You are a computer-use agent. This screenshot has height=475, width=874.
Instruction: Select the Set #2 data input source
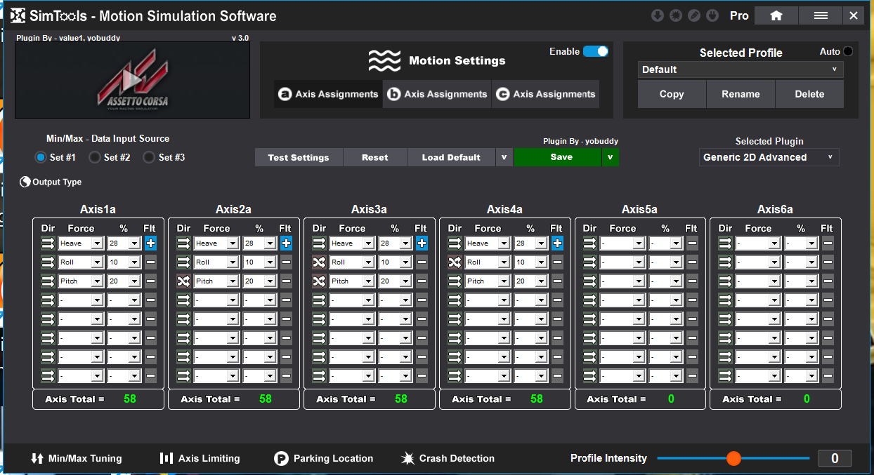(x=95, y=157)
